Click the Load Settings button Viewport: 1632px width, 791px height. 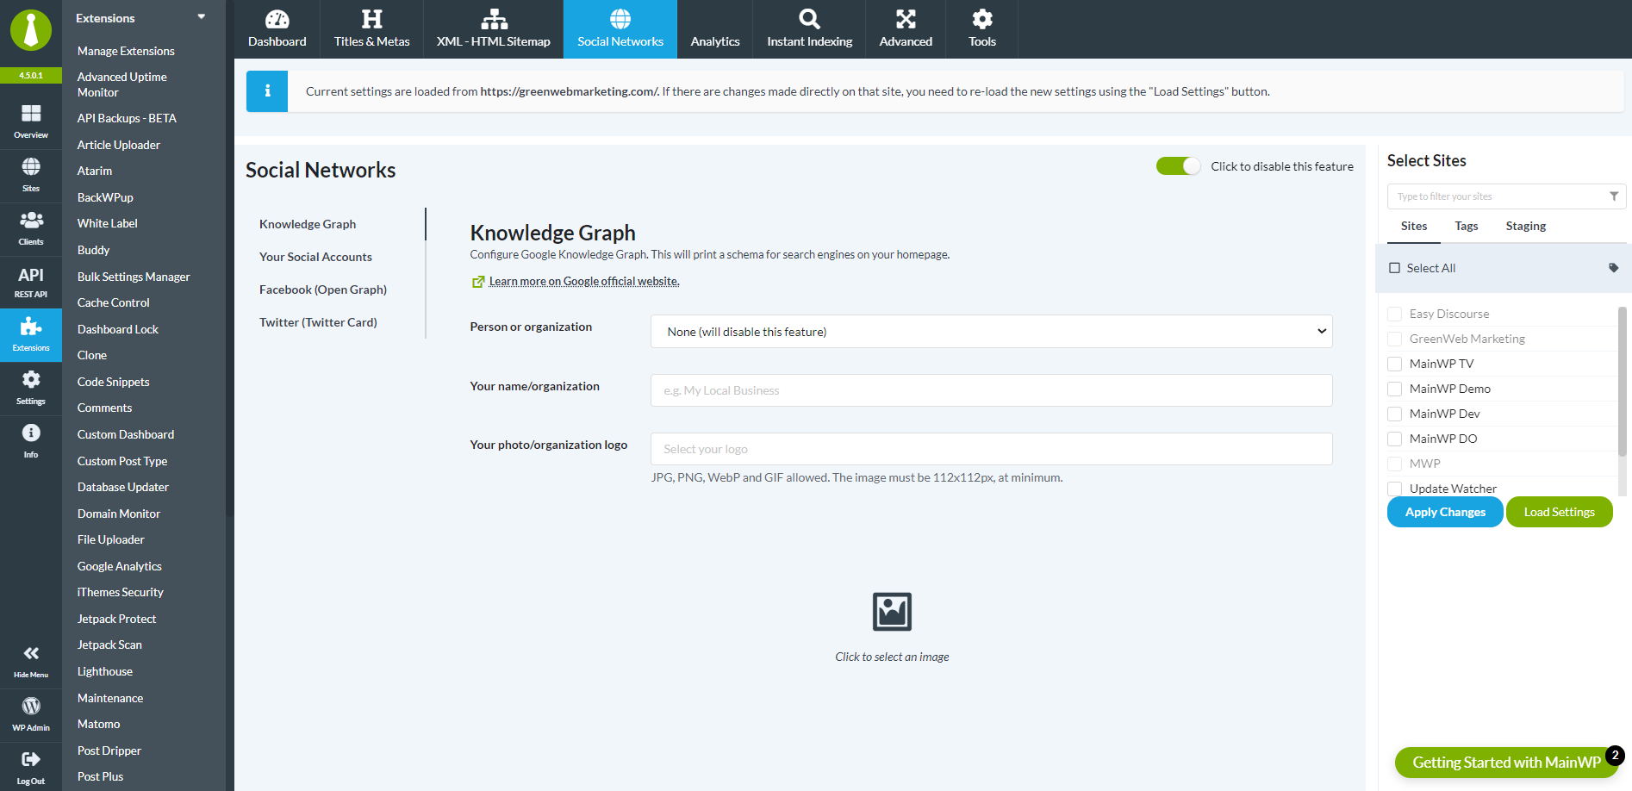[x=1560, y=512]
